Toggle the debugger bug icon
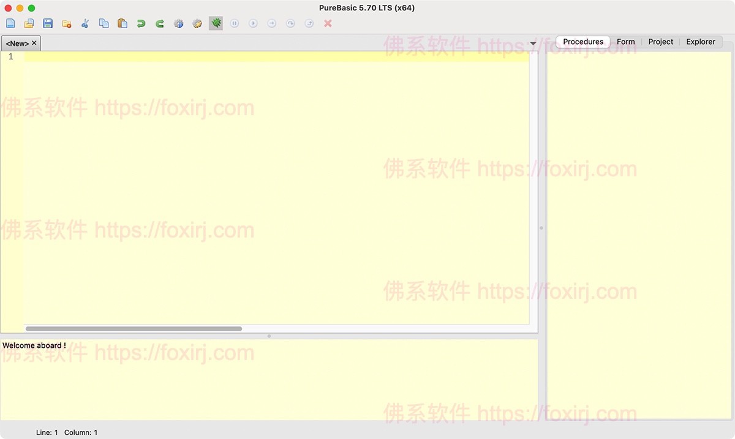The height and width of the screenshot is (439, 735). [x=216, y=23]
